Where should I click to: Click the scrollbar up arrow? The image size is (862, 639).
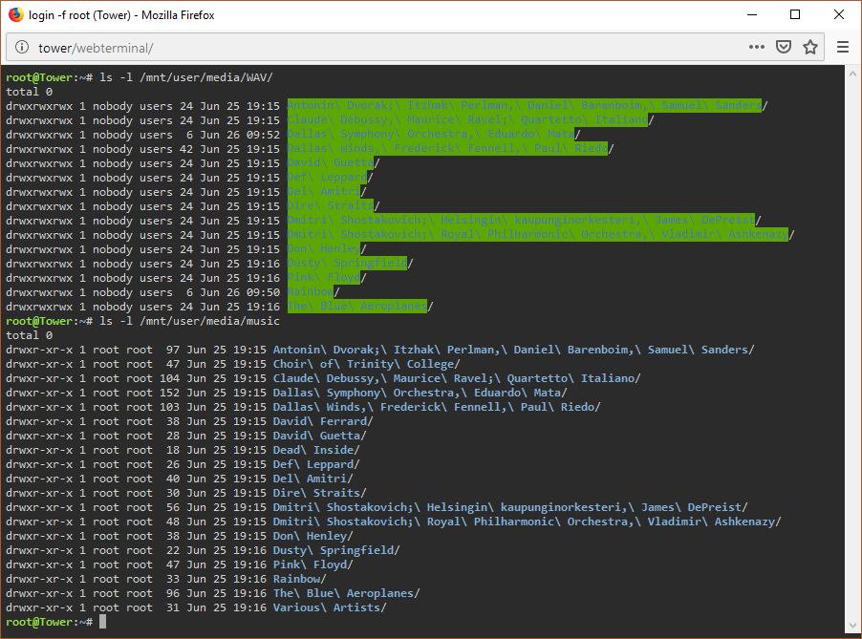click(852, 74)
